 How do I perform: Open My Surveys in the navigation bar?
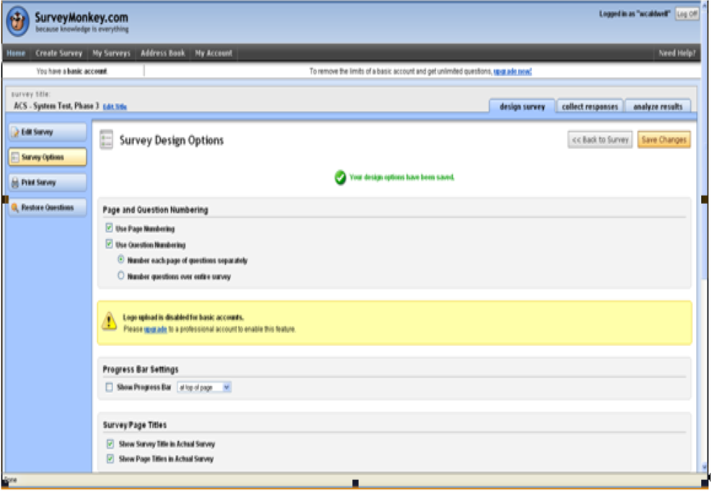(x=112, y=53)
